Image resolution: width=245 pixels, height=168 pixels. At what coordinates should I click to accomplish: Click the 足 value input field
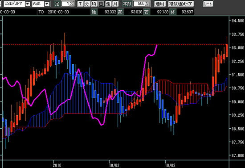click(x=65, y=4)
